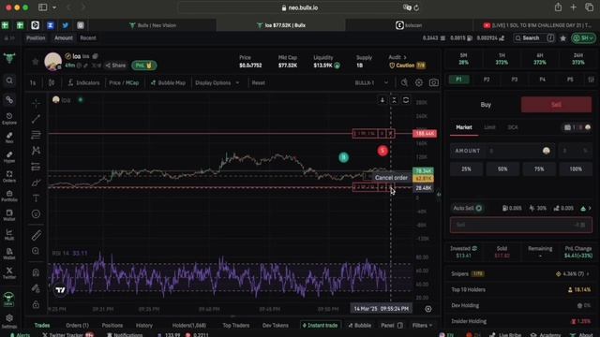Select the ruler measure tool
Screen dimensions: 600x337
pyautogui.click(x=36, y=235)
